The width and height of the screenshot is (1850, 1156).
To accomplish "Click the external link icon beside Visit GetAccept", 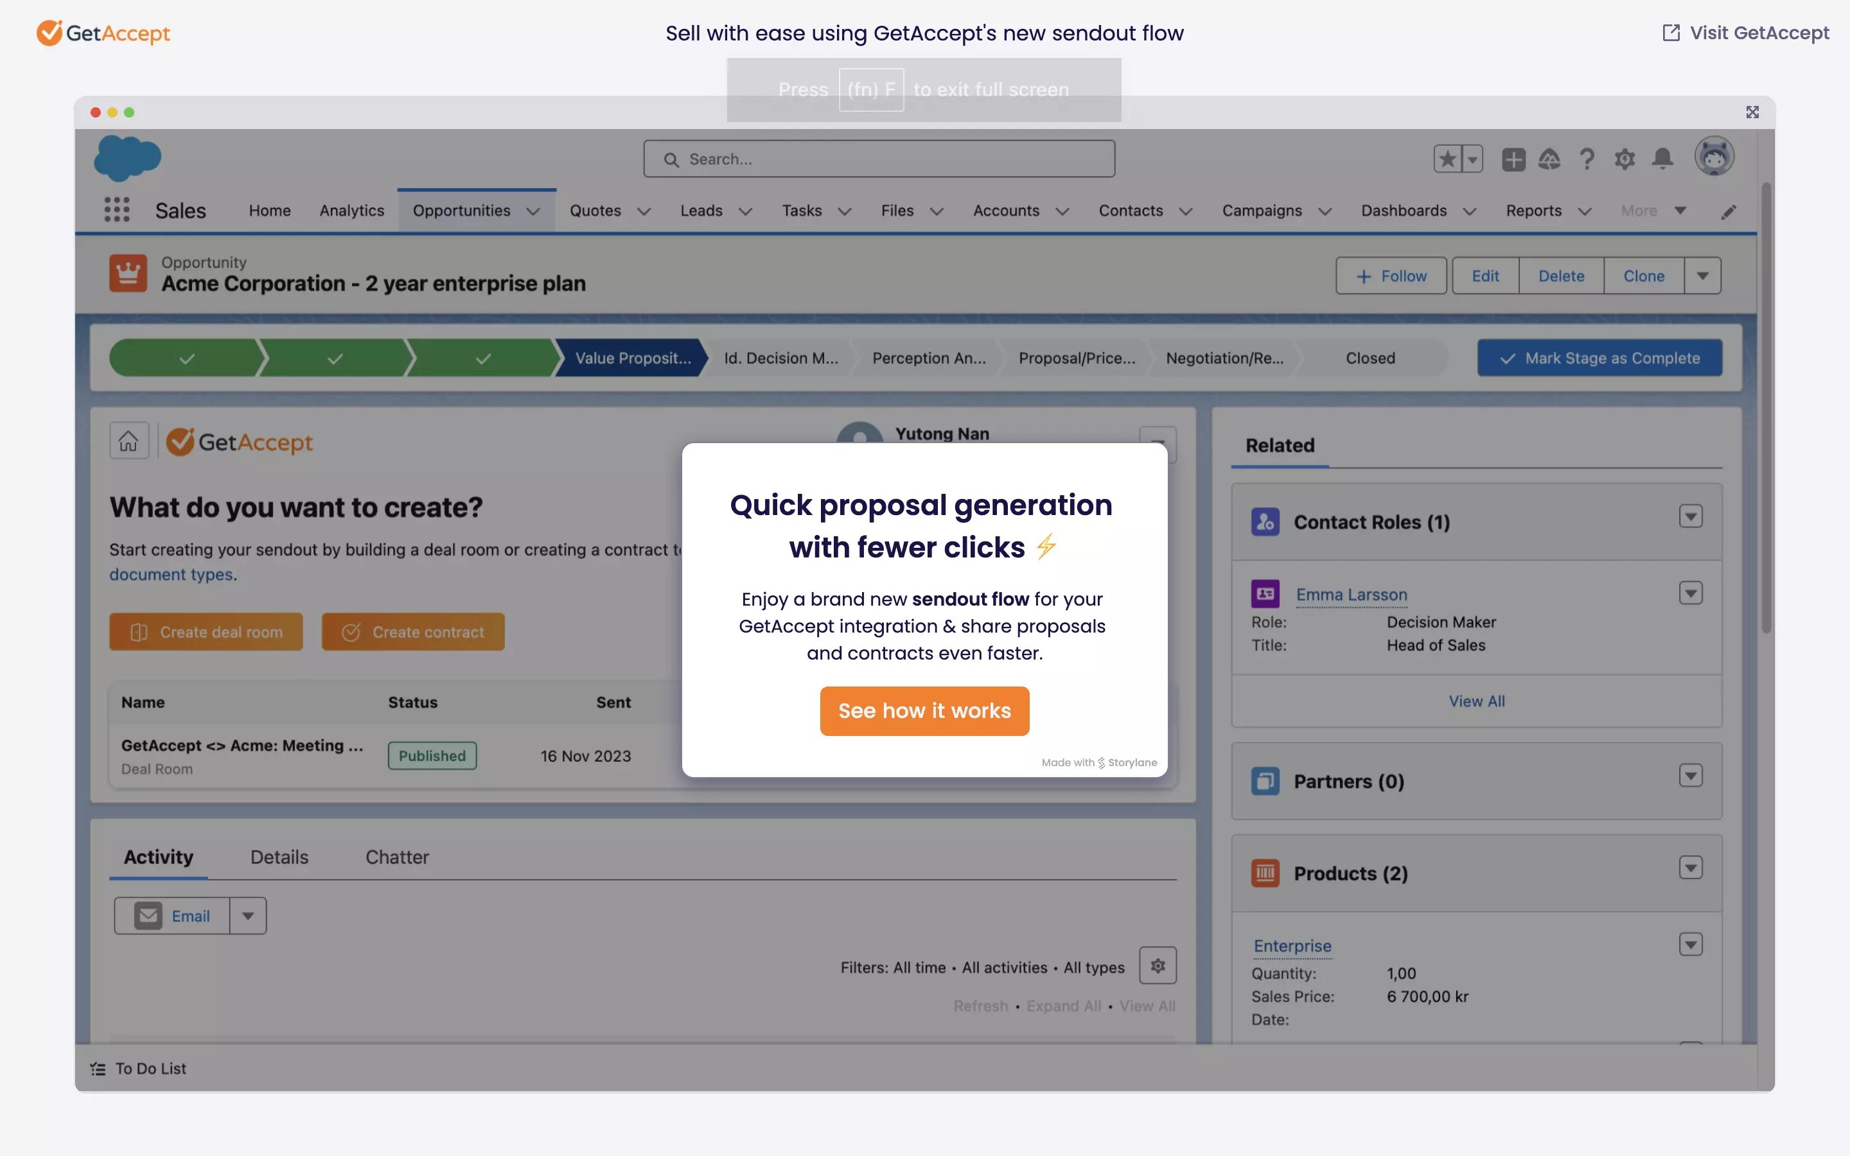I will click(1671, 33).
